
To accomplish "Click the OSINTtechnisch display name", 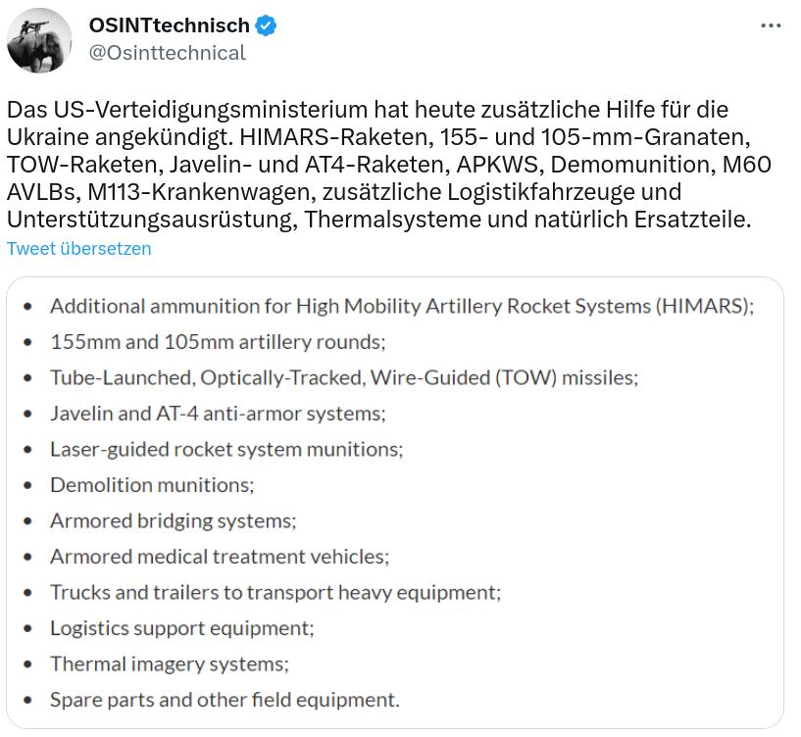I will (169, 25).
